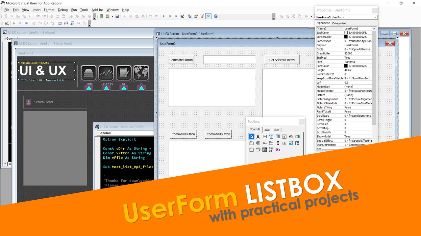Open the Insert menu
This screenshot has height=236, width=421.
pyautogui.click(x=37, y=10)
